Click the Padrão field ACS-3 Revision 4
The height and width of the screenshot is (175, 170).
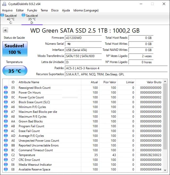[x=116, y=68]
